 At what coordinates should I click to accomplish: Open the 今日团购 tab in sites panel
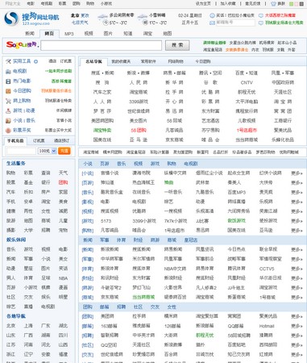click(203, 61)
